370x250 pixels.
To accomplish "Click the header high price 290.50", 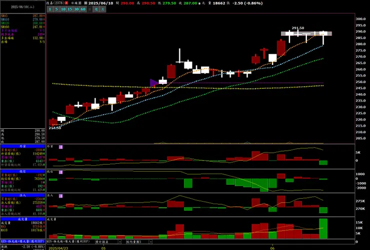I will tap(148, 3).
